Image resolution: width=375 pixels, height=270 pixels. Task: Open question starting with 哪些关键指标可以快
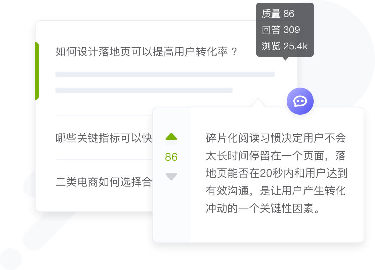[x=104, y=138]
